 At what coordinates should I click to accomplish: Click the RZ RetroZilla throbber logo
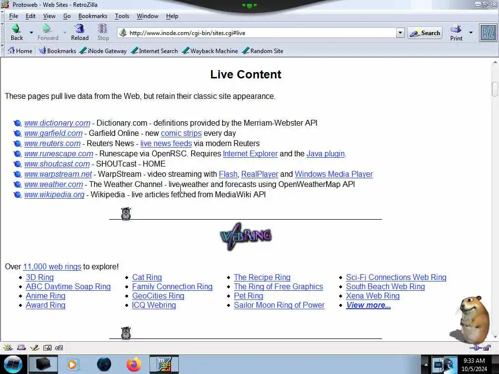pos(488,33)
